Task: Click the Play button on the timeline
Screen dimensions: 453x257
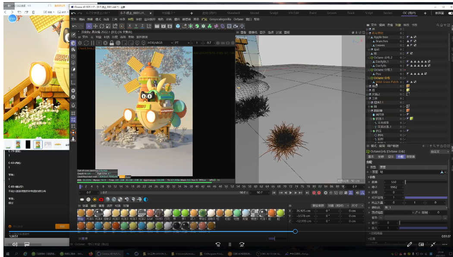Action: coord(291,193)
